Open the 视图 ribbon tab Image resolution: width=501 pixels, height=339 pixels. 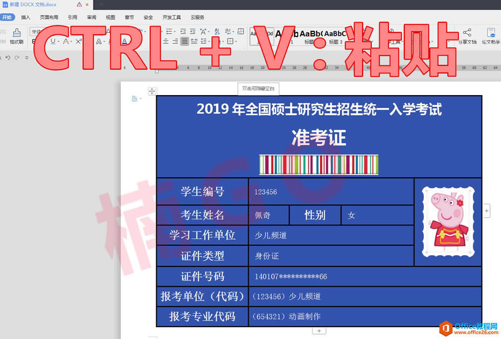(x=110, y=17)
